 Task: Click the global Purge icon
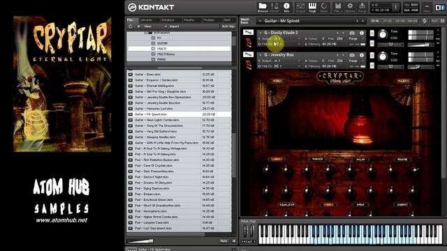point(362,7)
